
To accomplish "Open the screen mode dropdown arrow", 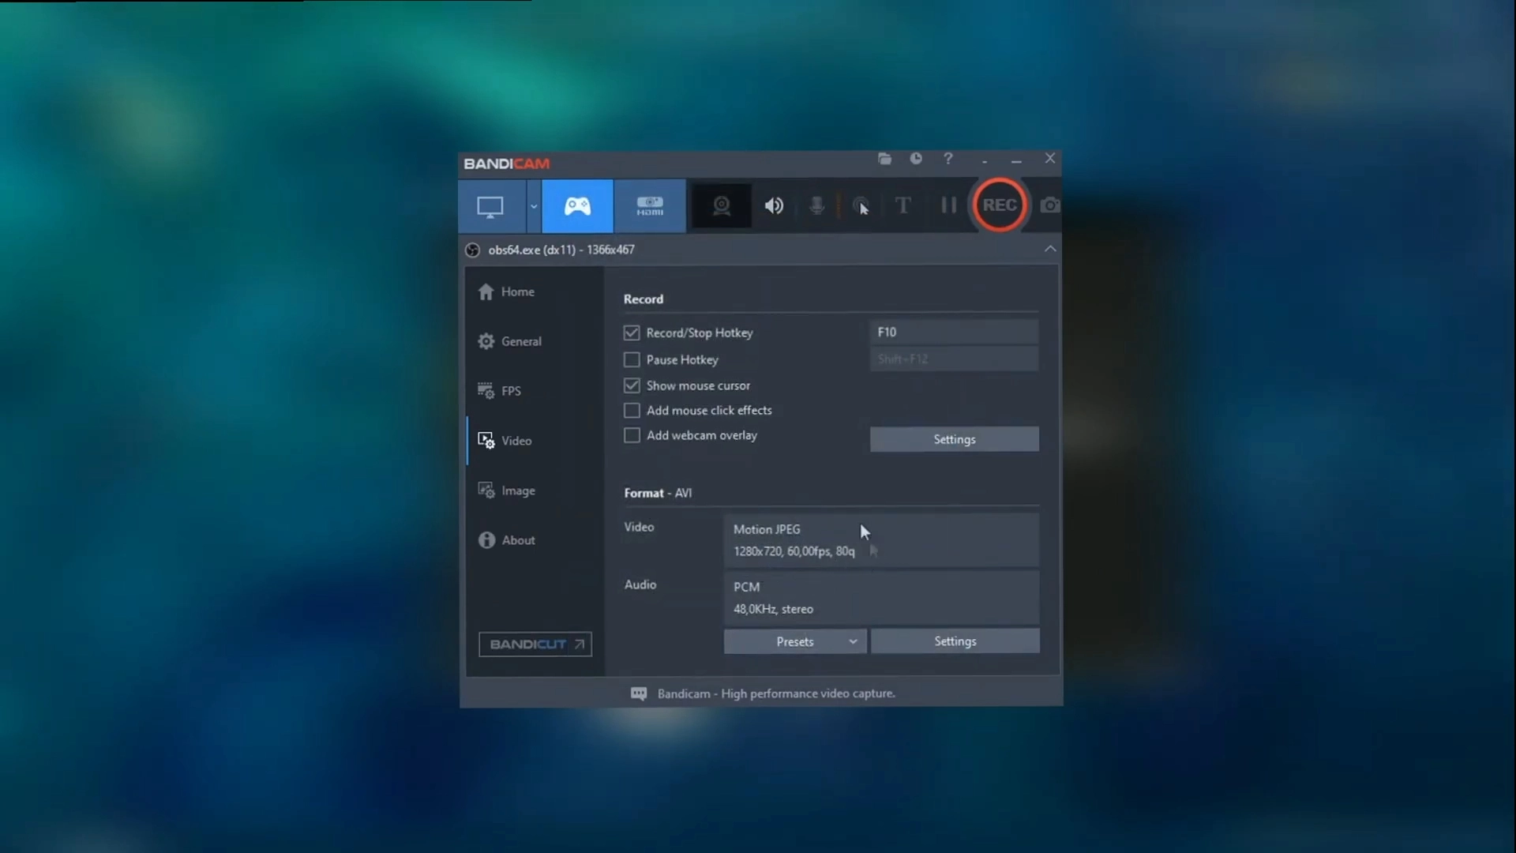I will (x=534, y=206).
